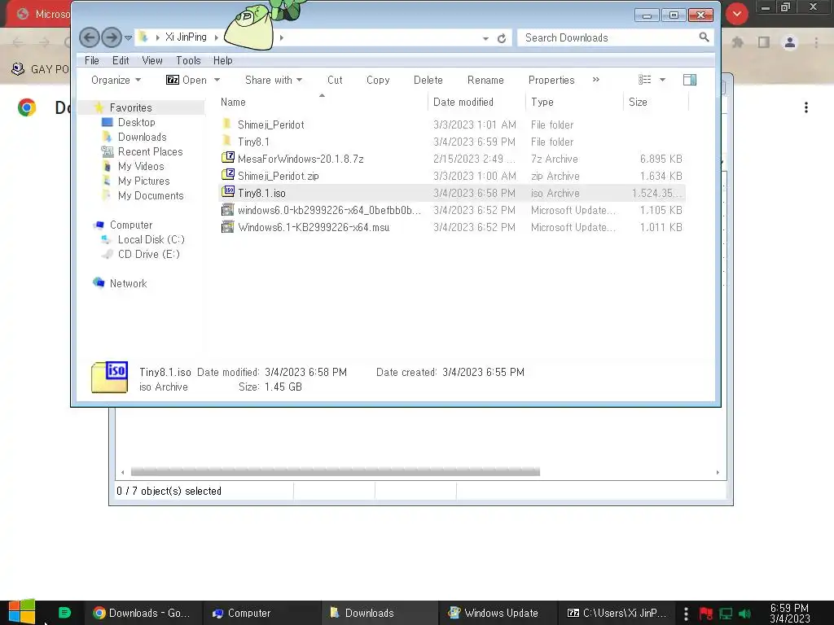Click the change view icon
This screenshot has width=834, height=625.
645,80
